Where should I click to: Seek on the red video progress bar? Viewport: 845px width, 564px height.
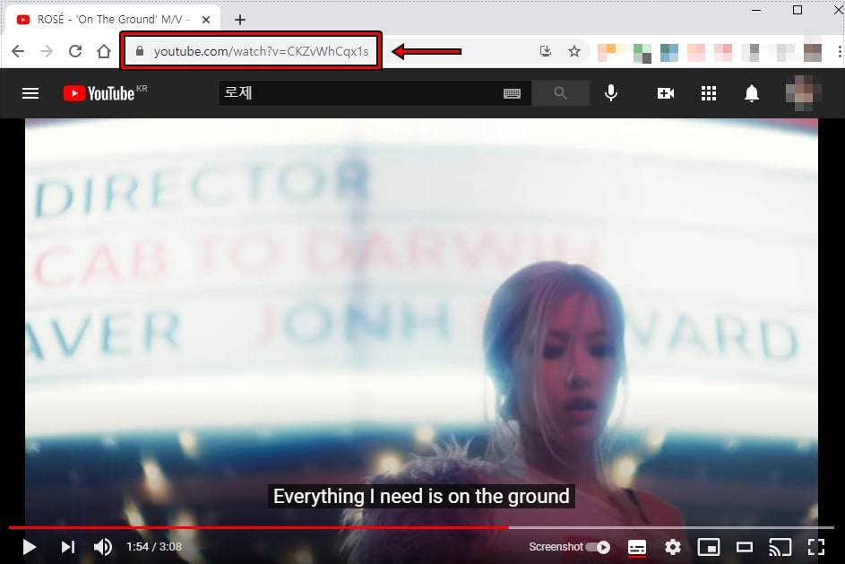[x=421, y=527]
